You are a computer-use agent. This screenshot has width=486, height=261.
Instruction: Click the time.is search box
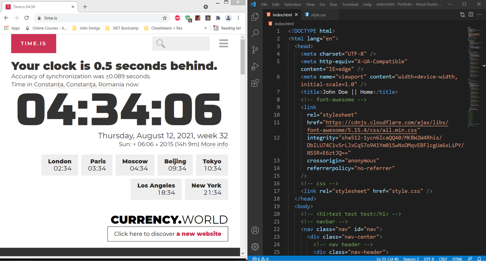point(181,43)
